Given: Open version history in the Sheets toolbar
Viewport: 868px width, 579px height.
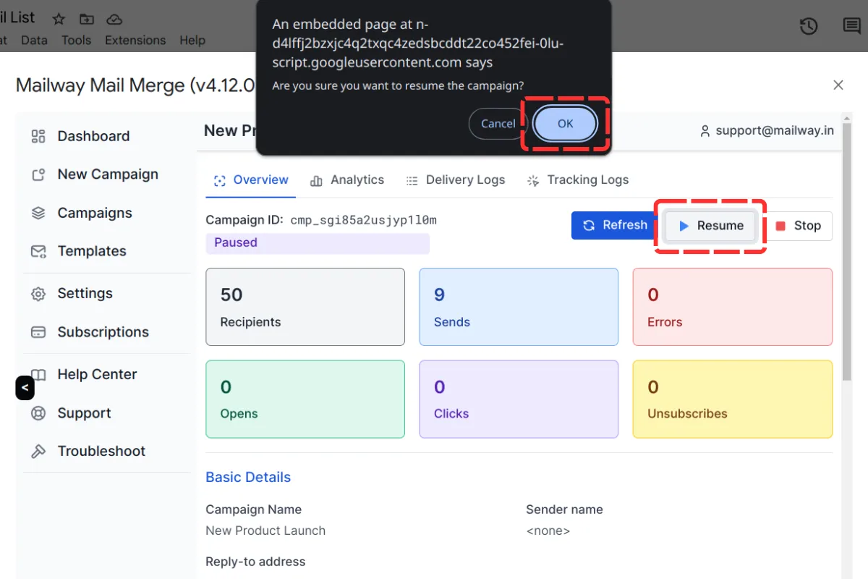Looking at the screenshot, I should pyautogui.click(x=809, y=26).
